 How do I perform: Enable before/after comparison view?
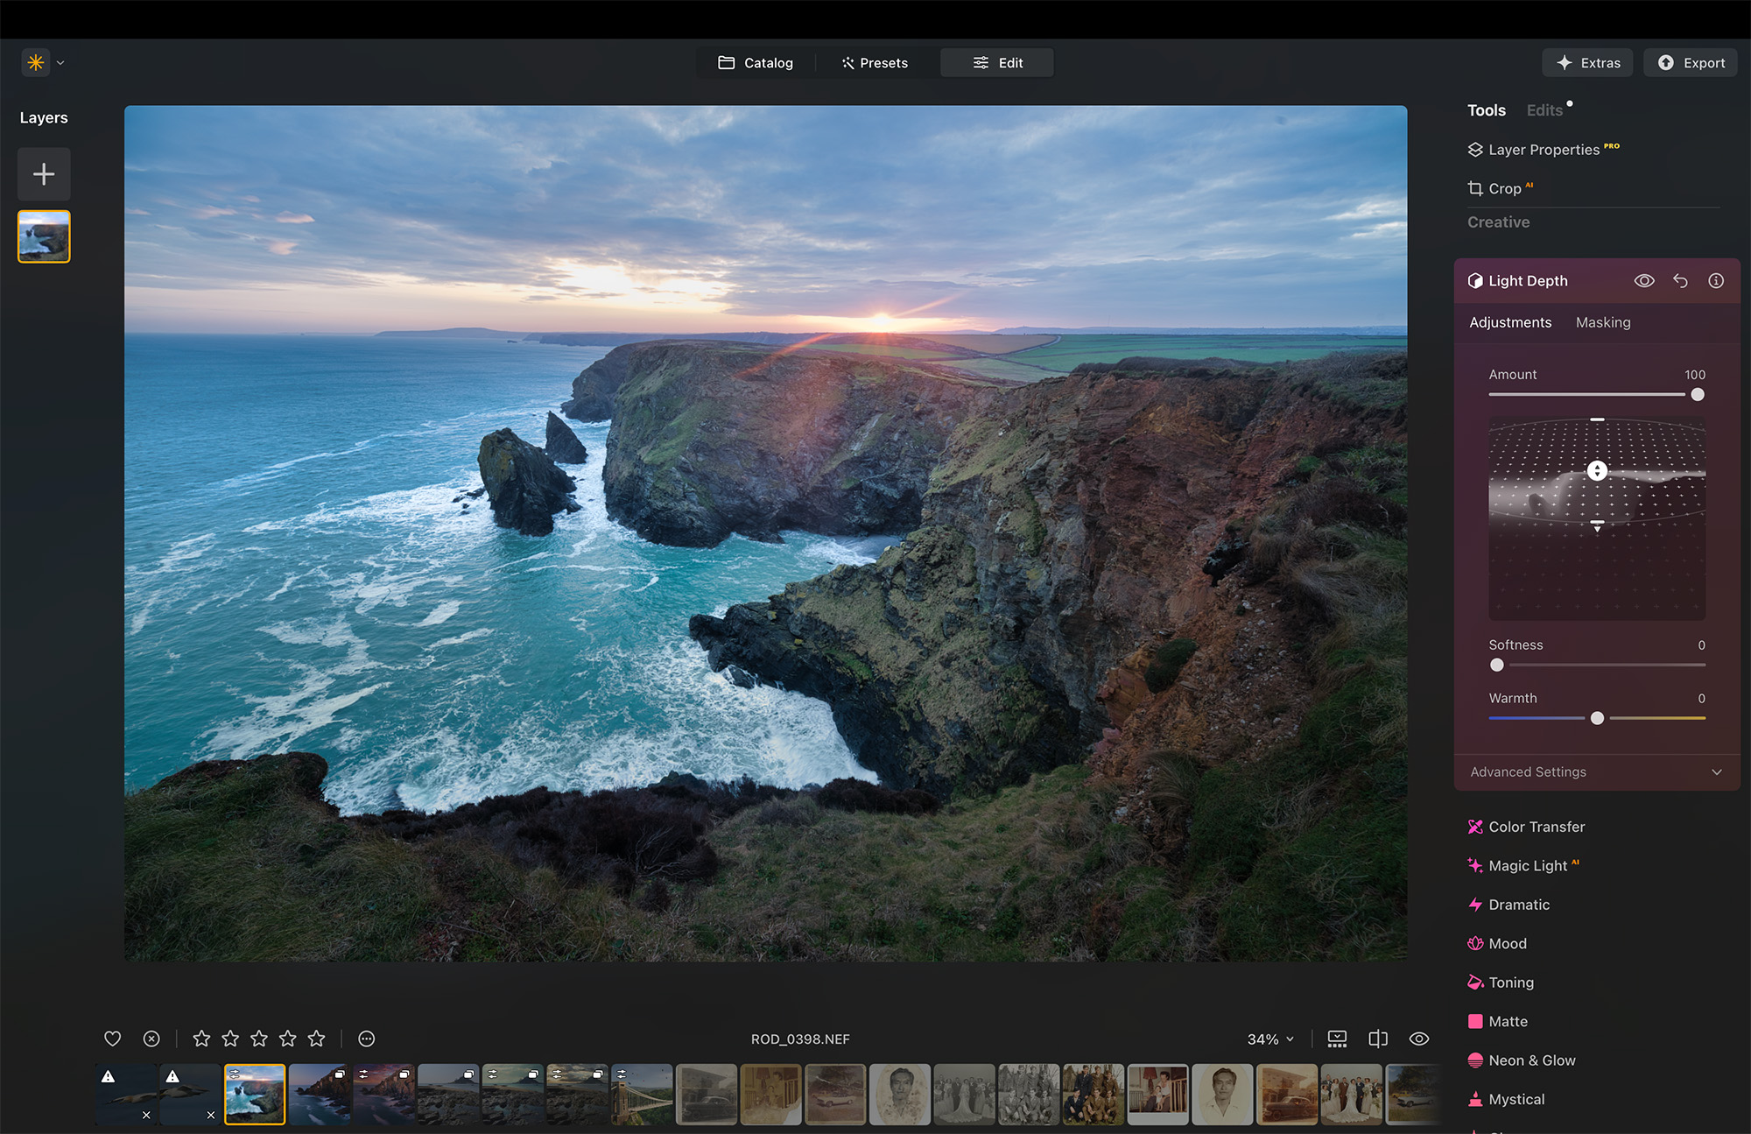click(x=1377, y=1039)
